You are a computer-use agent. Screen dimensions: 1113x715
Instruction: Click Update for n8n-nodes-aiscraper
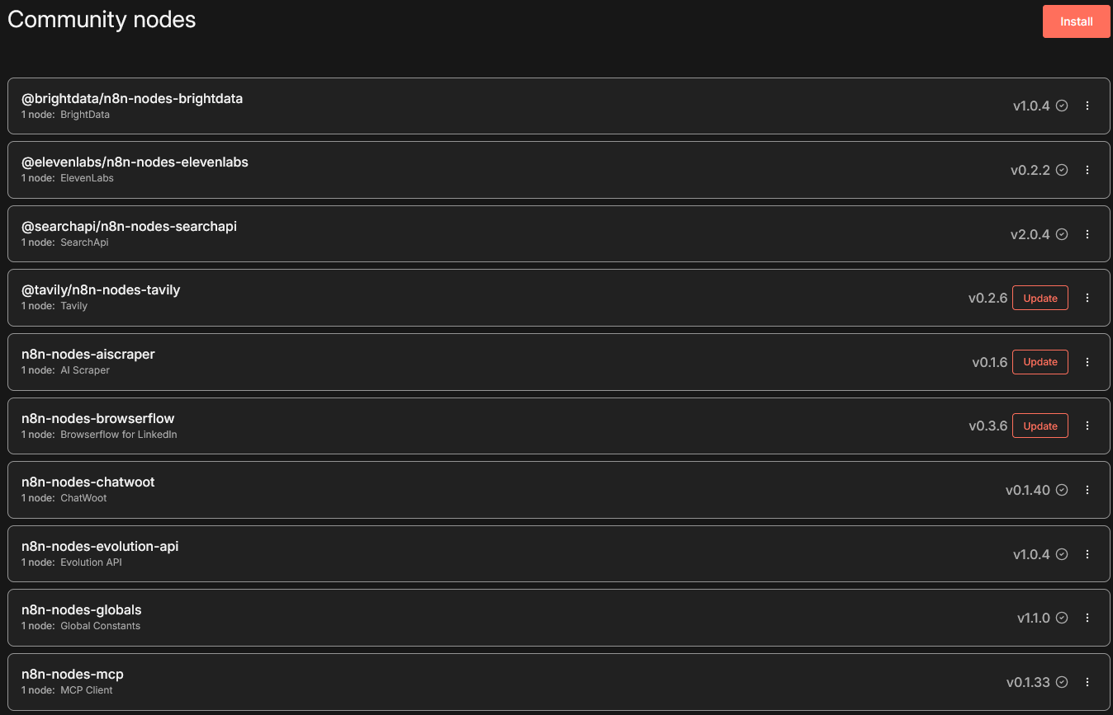[1040, 362]
